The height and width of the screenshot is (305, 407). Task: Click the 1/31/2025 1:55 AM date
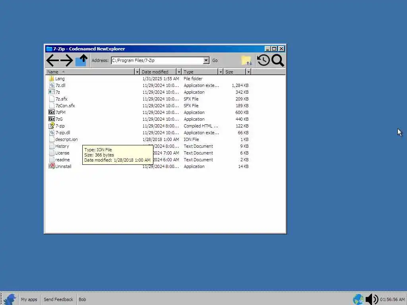[161, 79]
